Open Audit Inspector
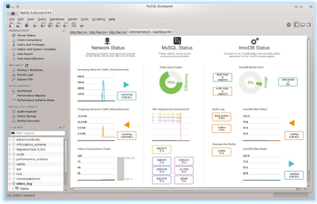 [27, 112]
